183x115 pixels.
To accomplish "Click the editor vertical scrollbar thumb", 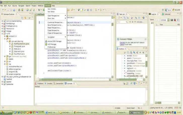I will click(112, 24).
